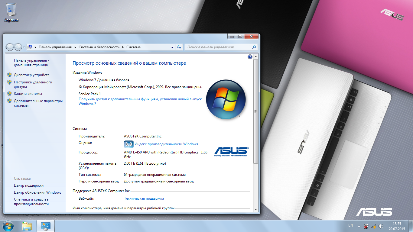Viewport: 413px width, 232px height.
Task: Click the AMD E-450 APU processor text
Action: [x=166, y=154]
